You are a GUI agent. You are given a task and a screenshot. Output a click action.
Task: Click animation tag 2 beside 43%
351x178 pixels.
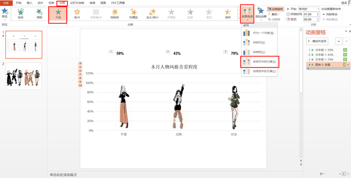tap(168, 52)
